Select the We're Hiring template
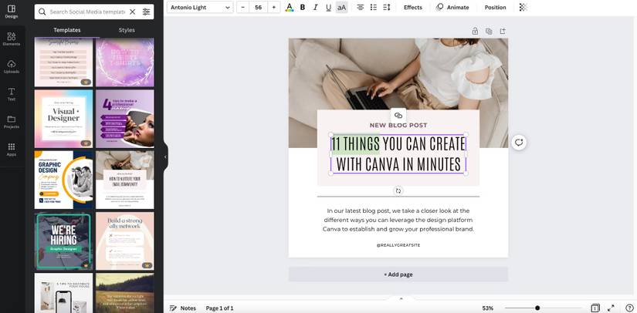This screenshot has width=637, height=313. [63, 241]
